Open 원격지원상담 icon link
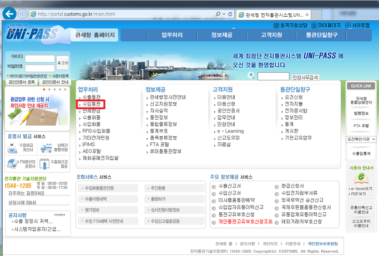Screen dimensions: 379x256 290,25
